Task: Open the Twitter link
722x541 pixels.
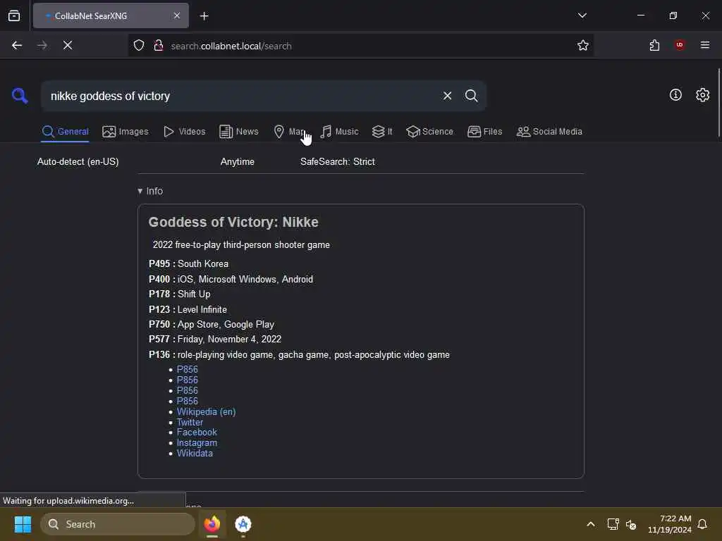Action: coord(190,423)
